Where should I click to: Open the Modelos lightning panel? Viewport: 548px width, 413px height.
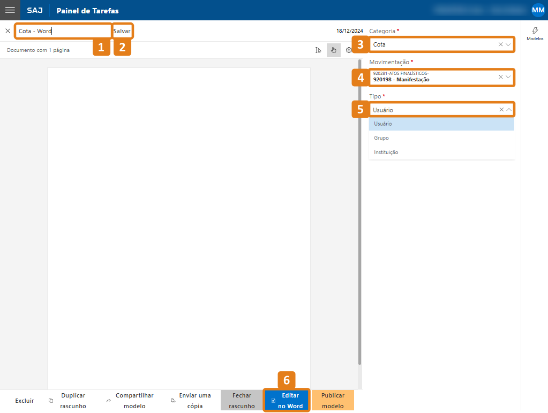pyautogui.click(x=535, y=34)
